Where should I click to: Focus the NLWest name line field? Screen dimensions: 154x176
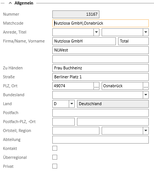101,50
